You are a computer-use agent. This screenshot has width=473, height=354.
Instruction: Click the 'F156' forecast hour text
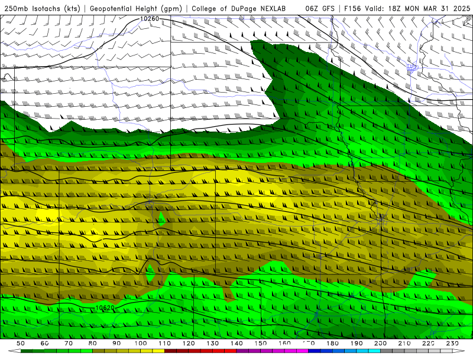pyautogui.click(x=353, y=8)
